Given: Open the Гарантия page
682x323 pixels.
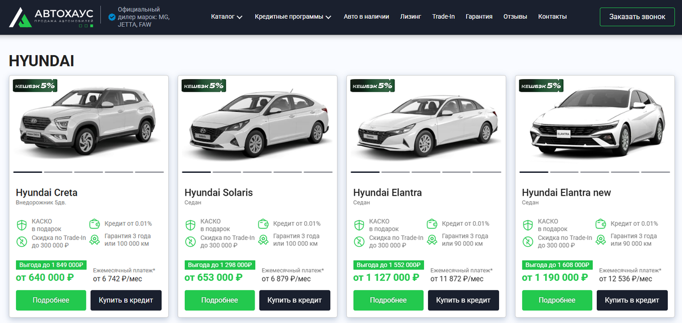Looking at the screenshot, I should click(x=479, y=17).
